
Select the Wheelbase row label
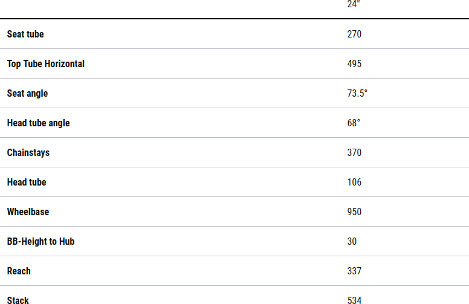point(28,212)
